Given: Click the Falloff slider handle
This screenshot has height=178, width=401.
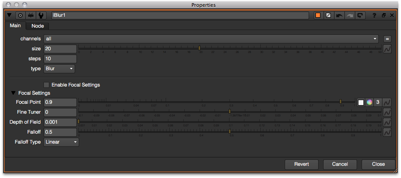Looking at the screenshot, I should tap(229, 131).
